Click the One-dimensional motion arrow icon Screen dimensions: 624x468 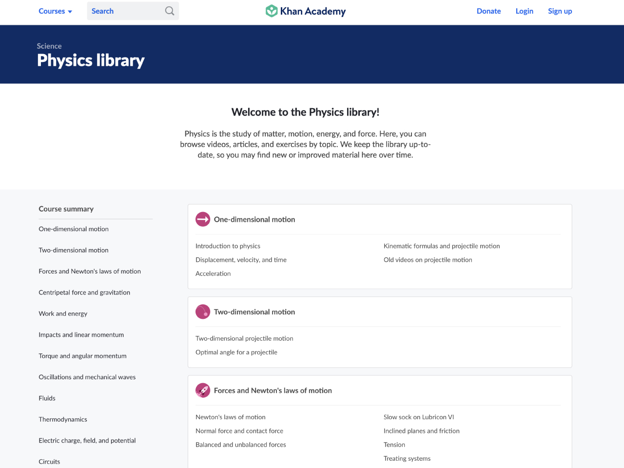tap(203, 219)
